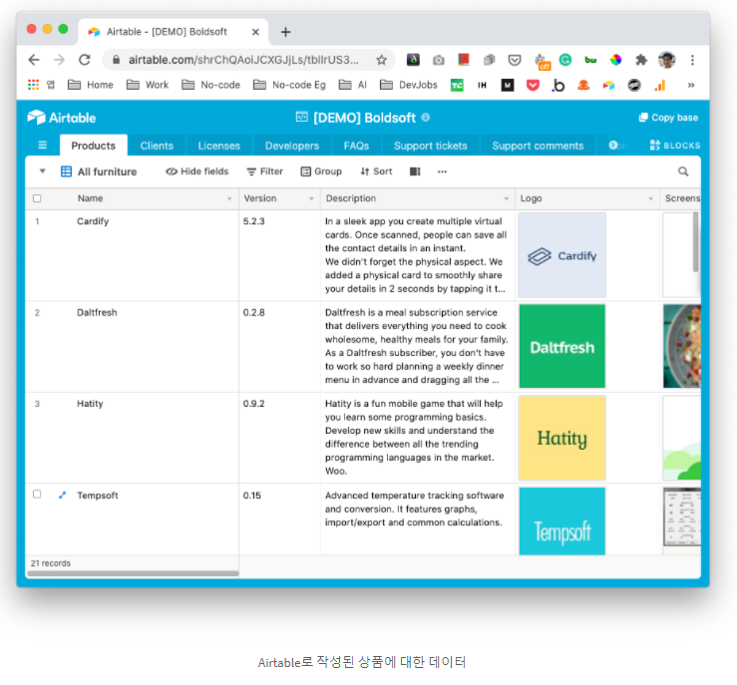Open a new browser tab

285,32
